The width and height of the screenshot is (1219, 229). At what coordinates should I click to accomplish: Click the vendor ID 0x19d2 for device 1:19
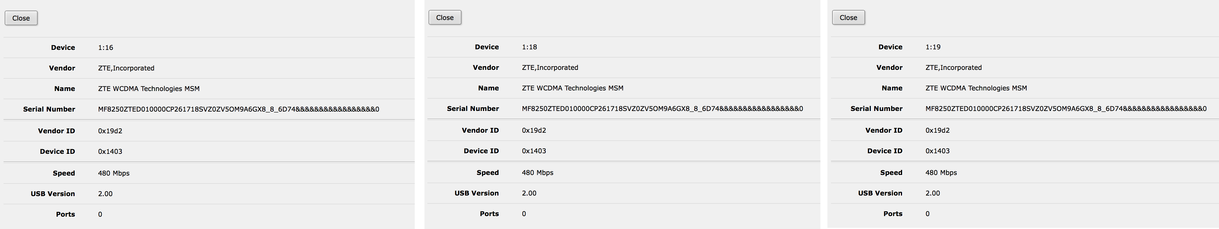(x=937, y=131)
